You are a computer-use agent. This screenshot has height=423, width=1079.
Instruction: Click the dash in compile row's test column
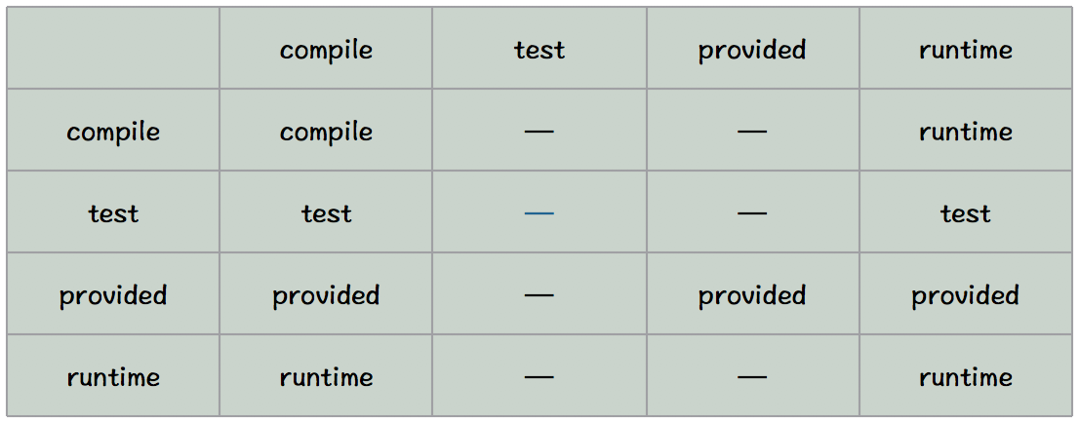point(539,132)
